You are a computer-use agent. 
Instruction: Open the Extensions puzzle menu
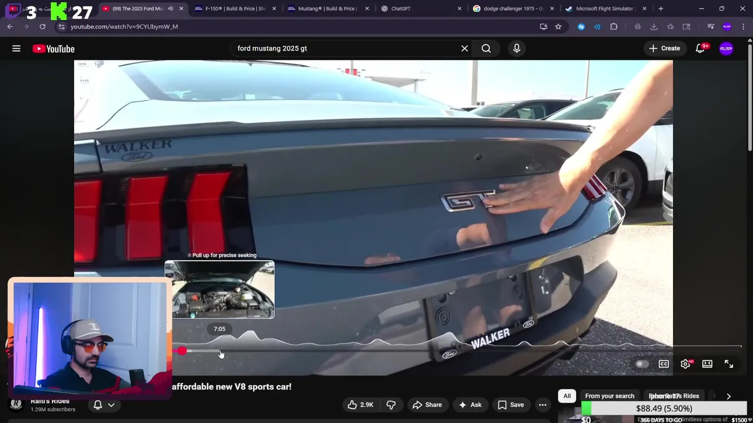coord(614,26)
